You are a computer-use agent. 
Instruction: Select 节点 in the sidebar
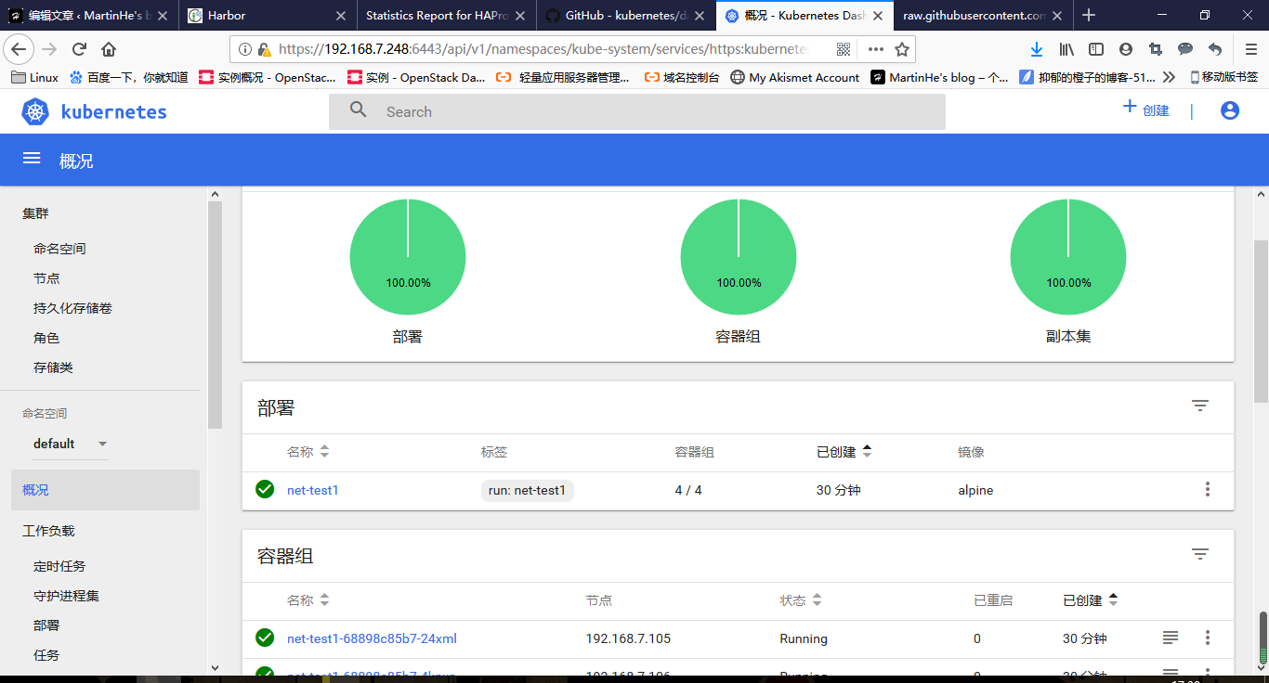(46, 278)
